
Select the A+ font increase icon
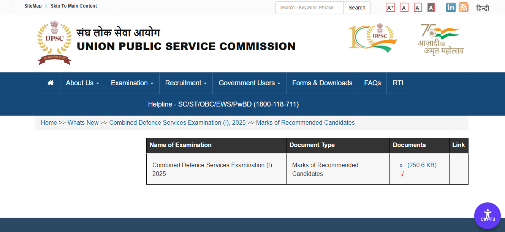[390, 7]
